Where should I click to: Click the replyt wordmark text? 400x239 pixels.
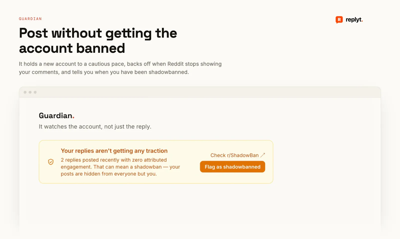point(354,20)
